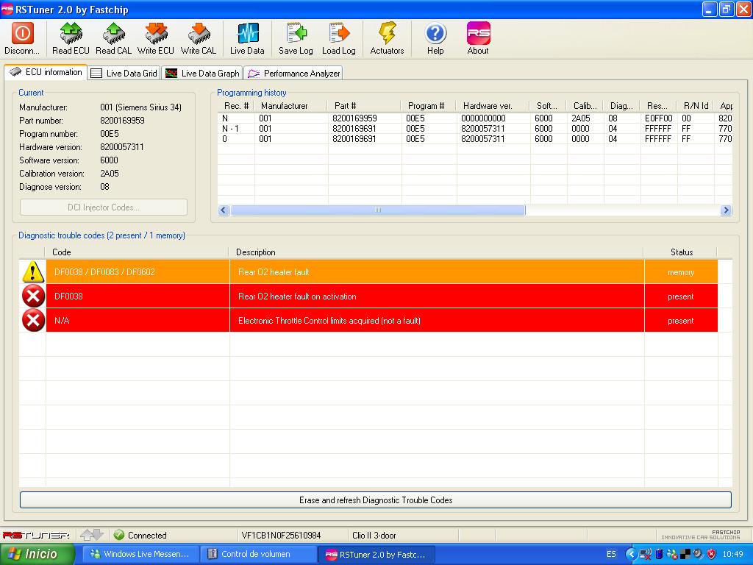
Task: Click the DCI Injector Codes button
Action: pos(104,207)
